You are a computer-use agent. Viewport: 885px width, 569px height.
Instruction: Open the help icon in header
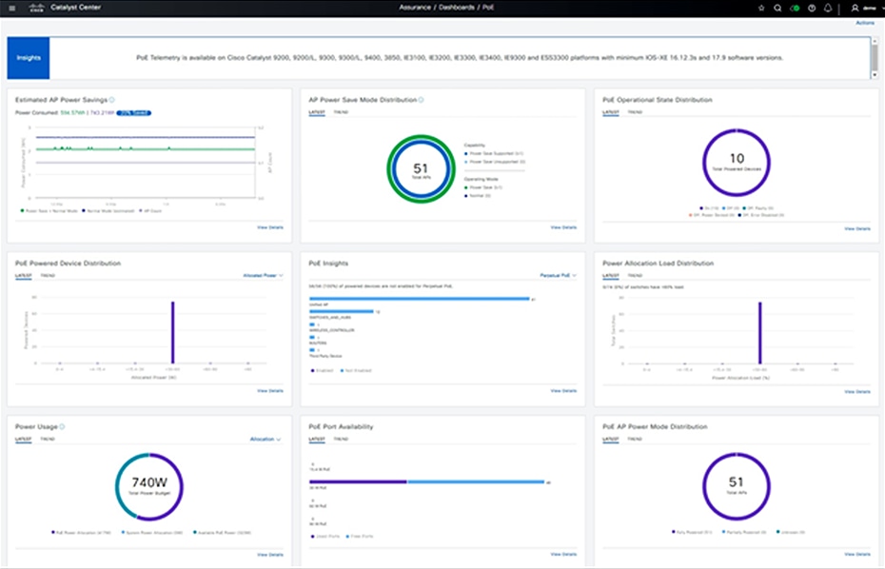(812, 8)
